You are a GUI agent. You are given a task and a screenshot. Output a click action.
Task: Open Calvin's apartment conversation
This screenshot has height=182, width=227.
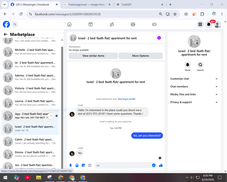tap(30, 142)
